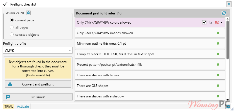Select 'Only CMYK/GRAY/BW images allowed' rule
This screenshot has height=111, width=234.
tap(150, 33)
